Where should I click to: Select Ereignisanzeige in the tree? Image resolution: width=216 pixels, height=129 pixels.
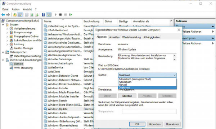coord(23,33)
